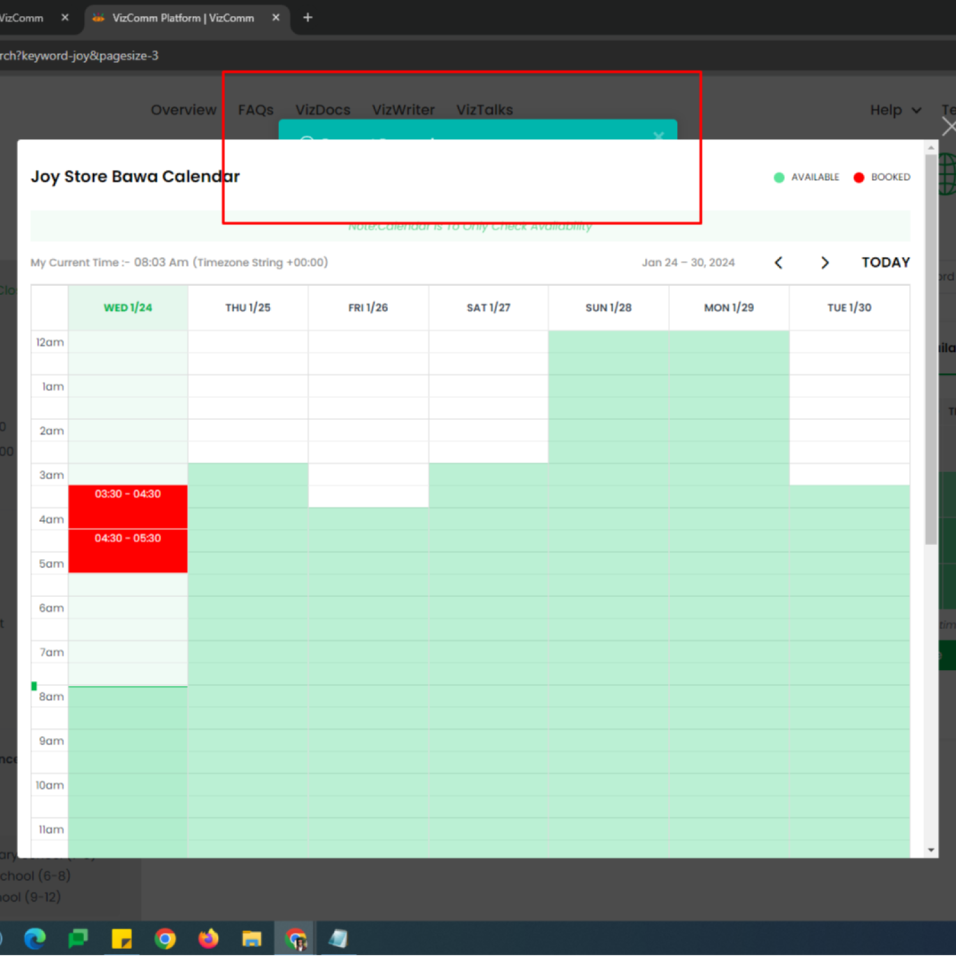The height and width of the screenshot is (956, 956).
Task: Select the 04:30 - 05:30 booked slot
Action: pyautogui.click(x=128, y=551)
